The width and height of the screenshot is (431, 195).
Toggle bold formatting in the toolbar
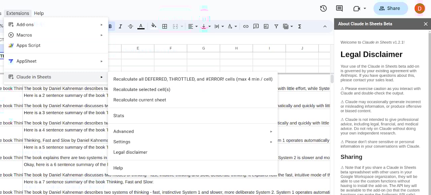coord(110,26)
